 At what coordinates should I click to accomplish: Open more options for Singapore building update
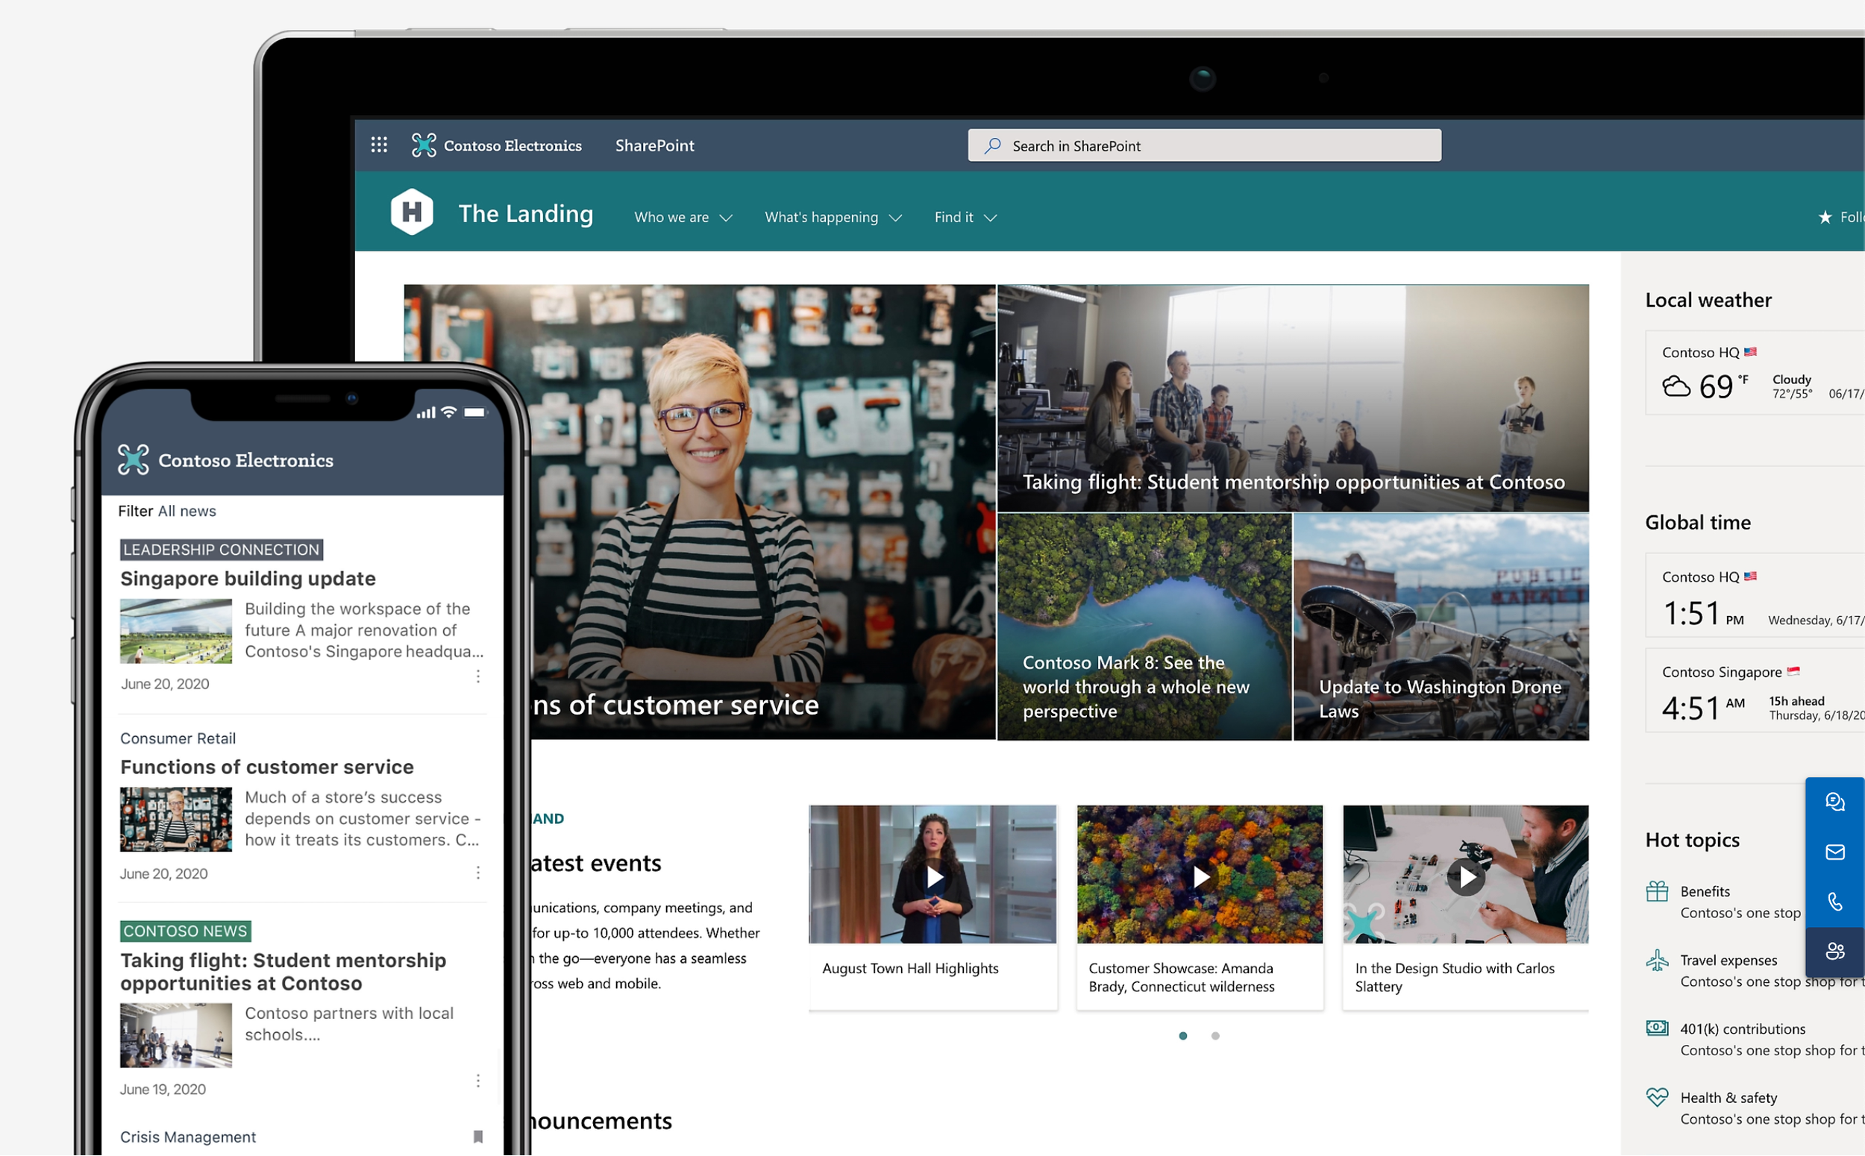coord(478,676)
